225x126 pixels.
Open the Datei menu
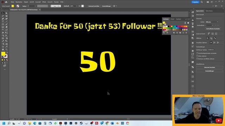13,2
